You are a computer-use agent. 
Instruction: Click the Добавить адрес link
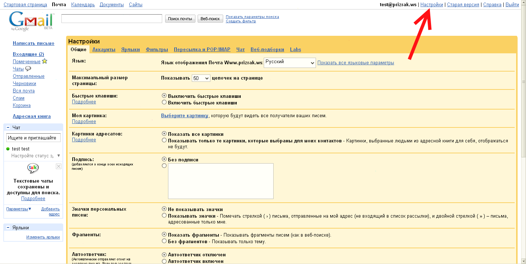tap(50, 211)
